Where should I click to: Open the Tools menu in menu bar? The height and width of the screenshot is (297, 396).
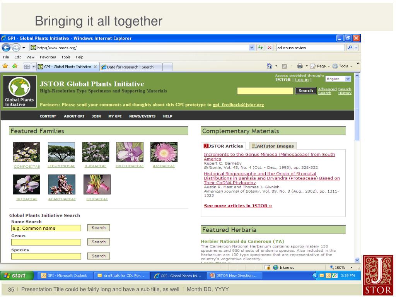click(x=66, y=57)
